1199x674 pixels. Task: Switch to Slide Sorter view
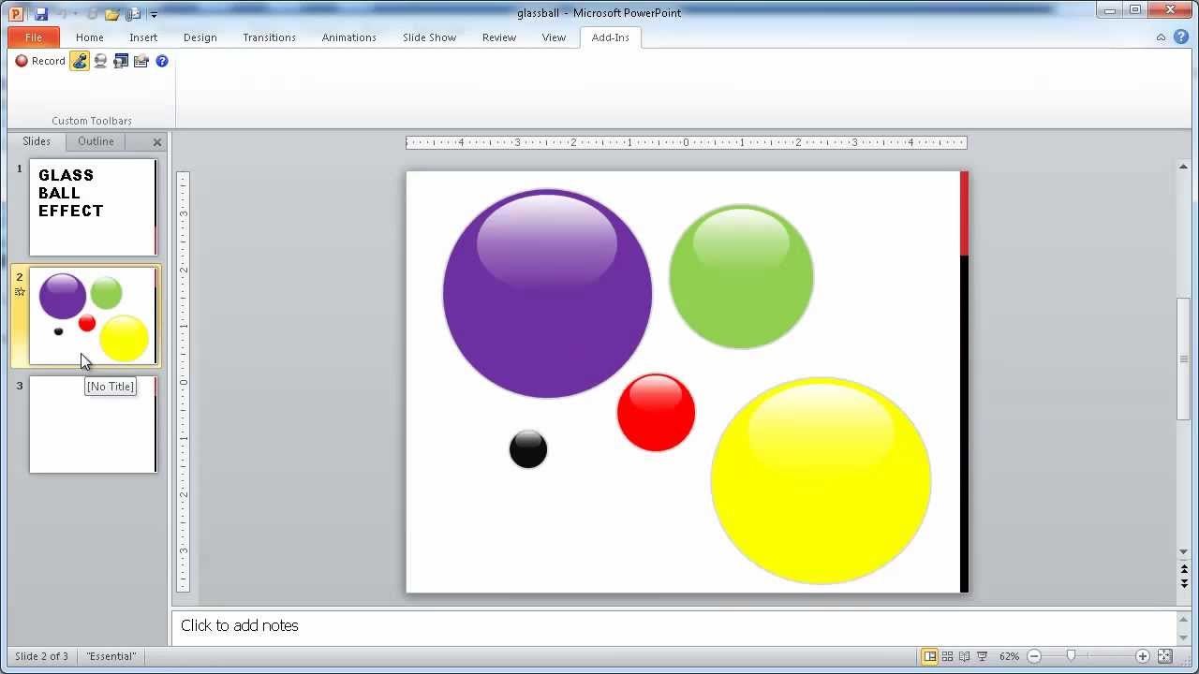point(947,656)
